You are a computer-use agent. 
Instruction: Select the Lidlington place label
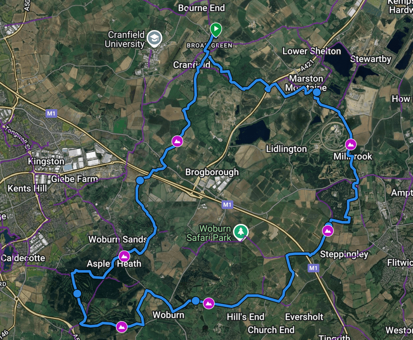pos(286,149)
